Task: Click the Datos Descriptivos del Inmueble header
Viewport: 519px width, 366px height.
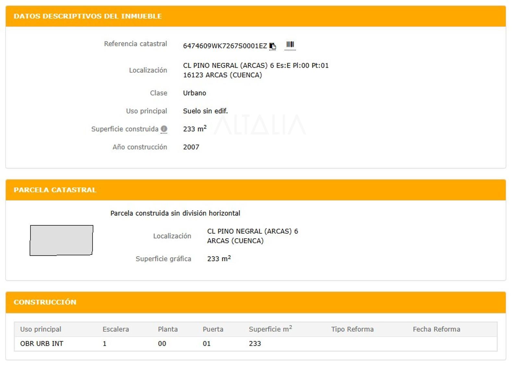Action: coord(88,16)
